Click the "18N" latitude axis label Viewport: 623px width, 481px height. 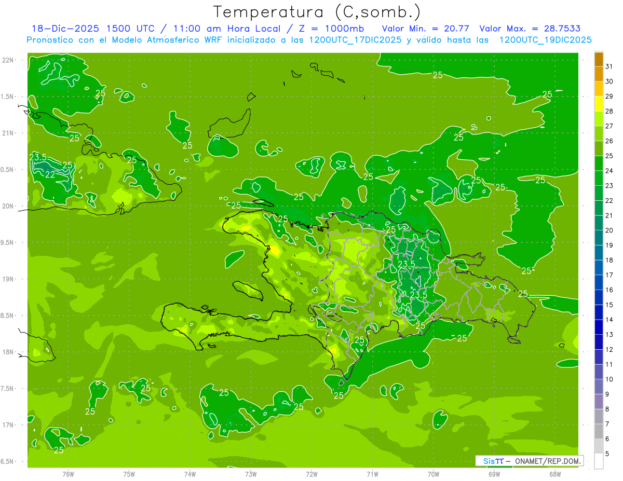[7, 352]
